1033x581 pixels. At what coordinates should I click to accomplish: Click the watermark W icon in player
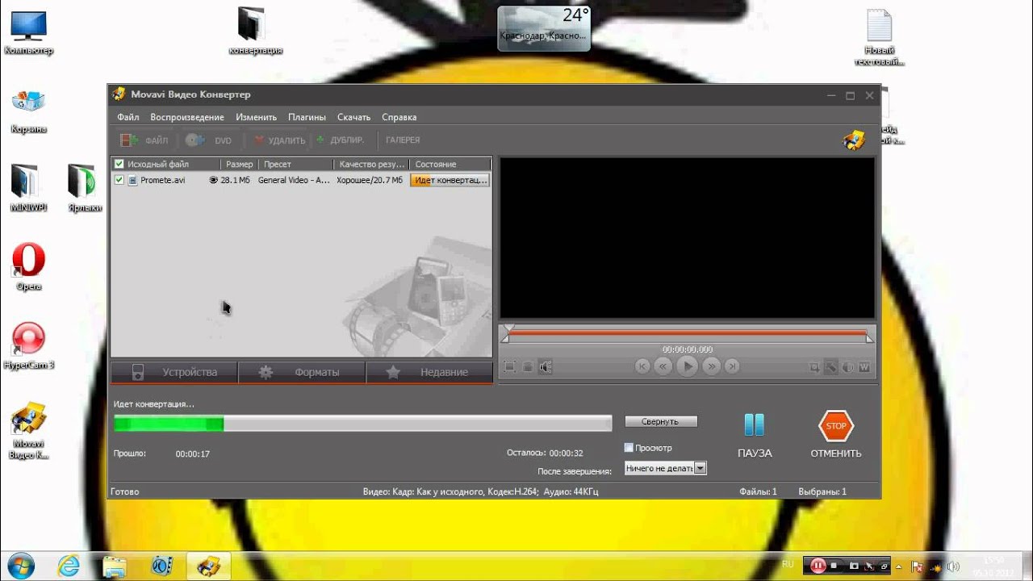click(864, 367)
